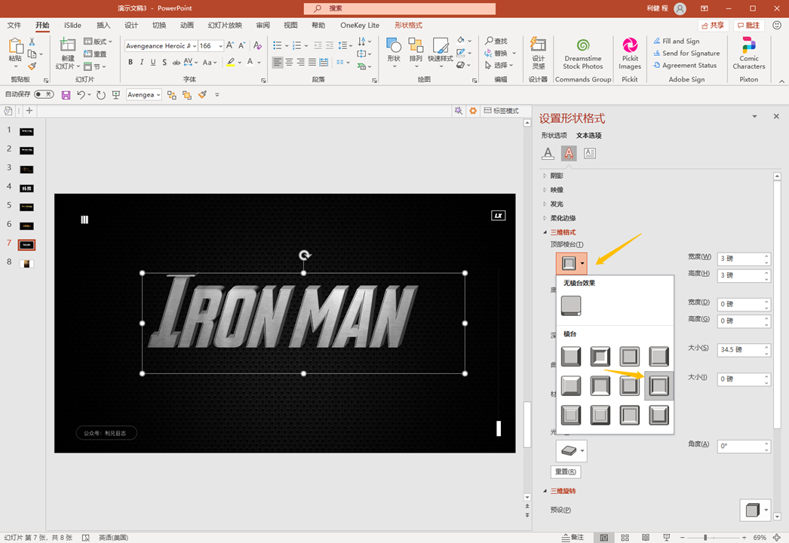Open the font name dropdown
This screenshot has width=789, height=543.
pyautogui.click(x=194, y=46)
